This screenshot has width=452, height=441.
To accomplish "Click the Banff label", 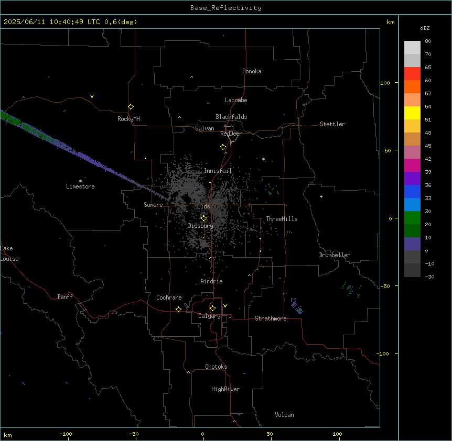I will 65,297.
